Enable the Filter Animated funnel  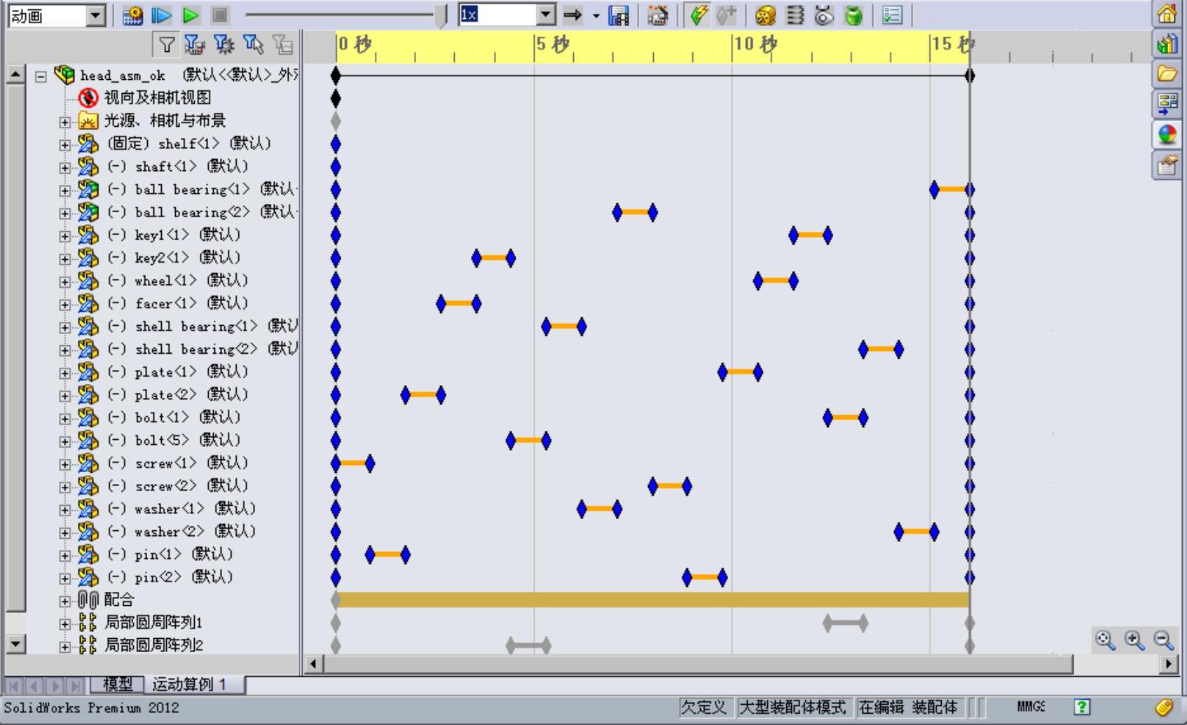pos(194,46)
